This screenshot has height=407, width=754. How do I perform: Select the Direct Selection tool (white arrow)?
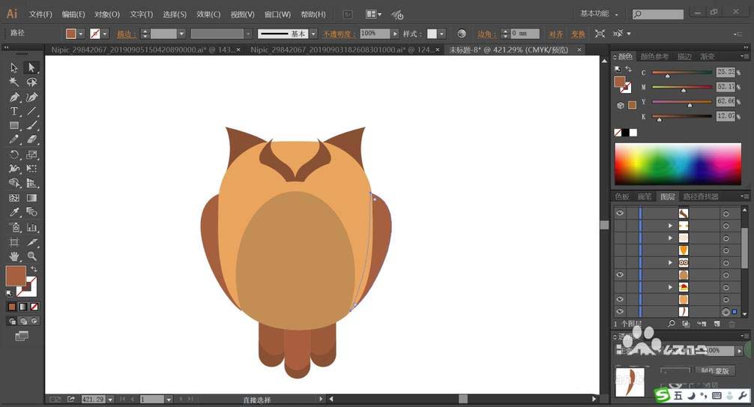[31, 67]
